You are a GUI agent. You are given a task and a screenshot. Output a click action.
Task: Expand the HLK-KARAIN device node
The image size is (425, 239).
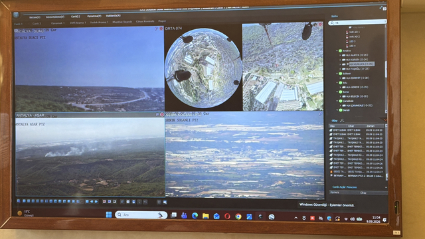(x=341, y=60)
